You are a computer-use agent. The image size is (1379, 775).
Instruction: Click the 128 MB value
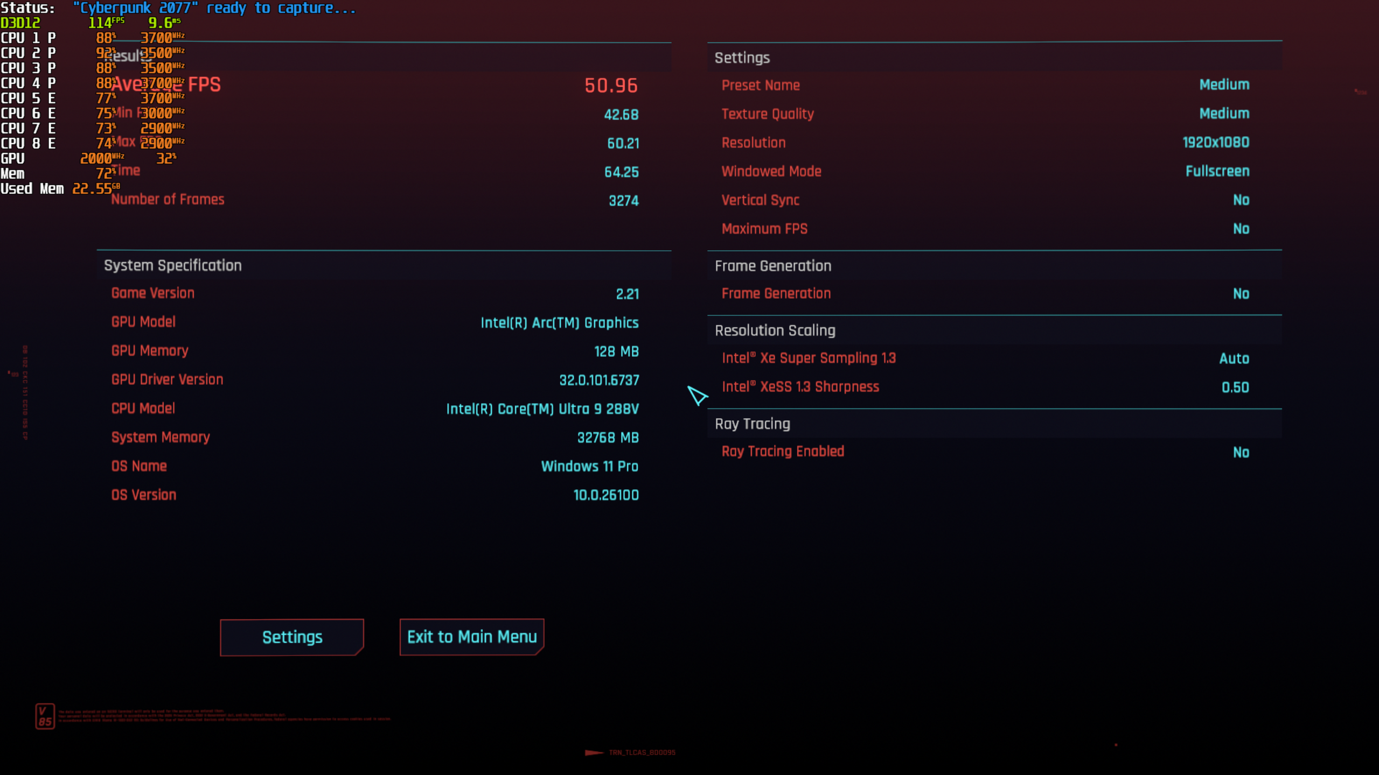616,351
